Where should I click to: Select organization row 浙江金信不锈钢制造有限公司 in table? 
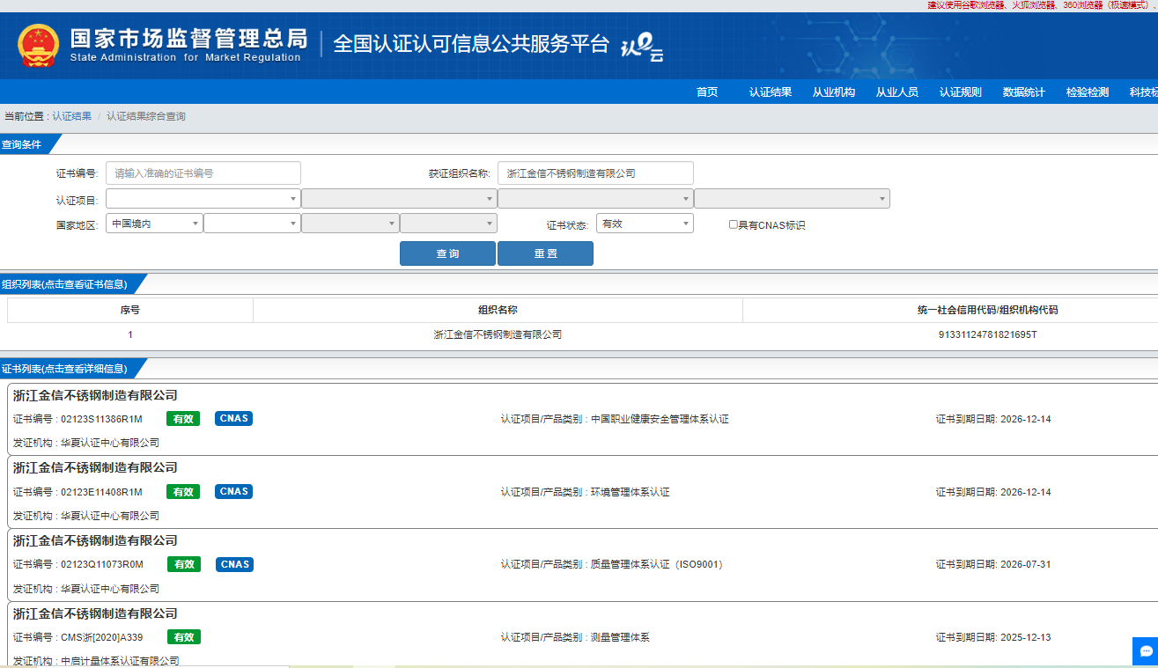(x=498, y=334)
